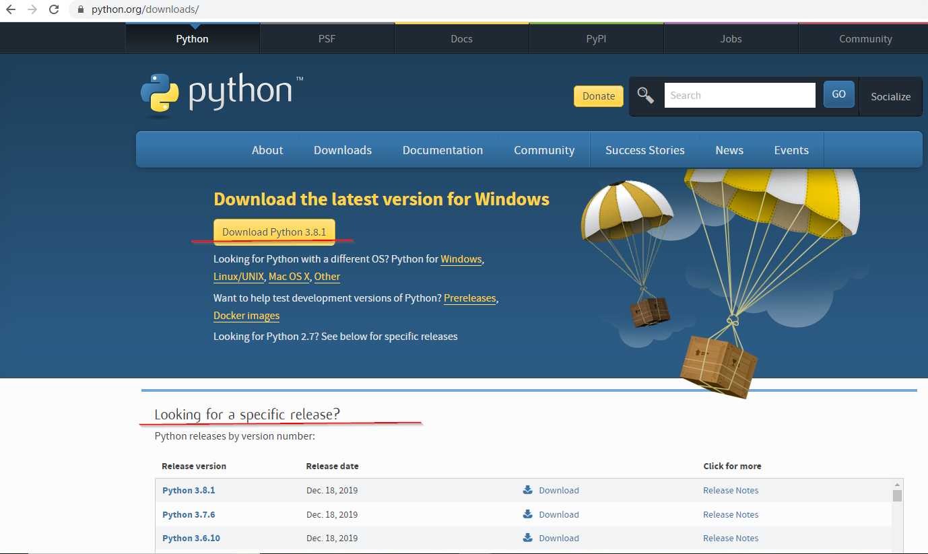The image size is (928, 554).
Task: Open the Prereleases link
Action: [x=470, y=298]
